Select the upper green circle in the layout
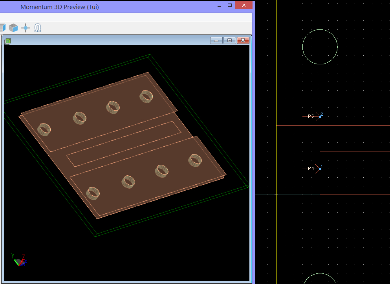The image size is (390, 284). click(x=320, y=47)
